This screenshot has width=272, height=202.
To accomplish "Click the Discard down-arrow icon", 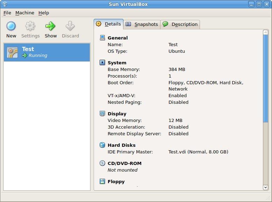I will pos(70,26).
